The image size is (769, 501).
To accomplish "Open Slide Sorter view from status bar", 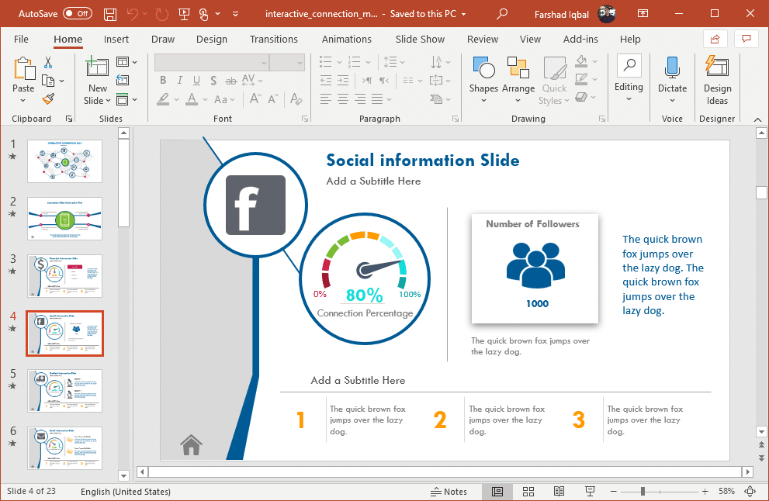I will [528, 492].
